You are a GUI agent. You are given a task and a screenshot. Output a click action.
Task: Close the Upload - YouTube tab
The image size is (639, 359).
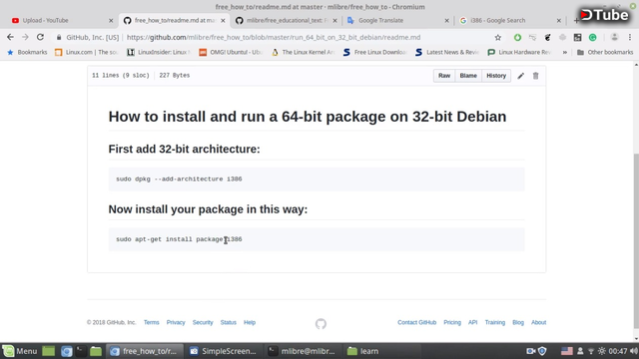point(111,20)
